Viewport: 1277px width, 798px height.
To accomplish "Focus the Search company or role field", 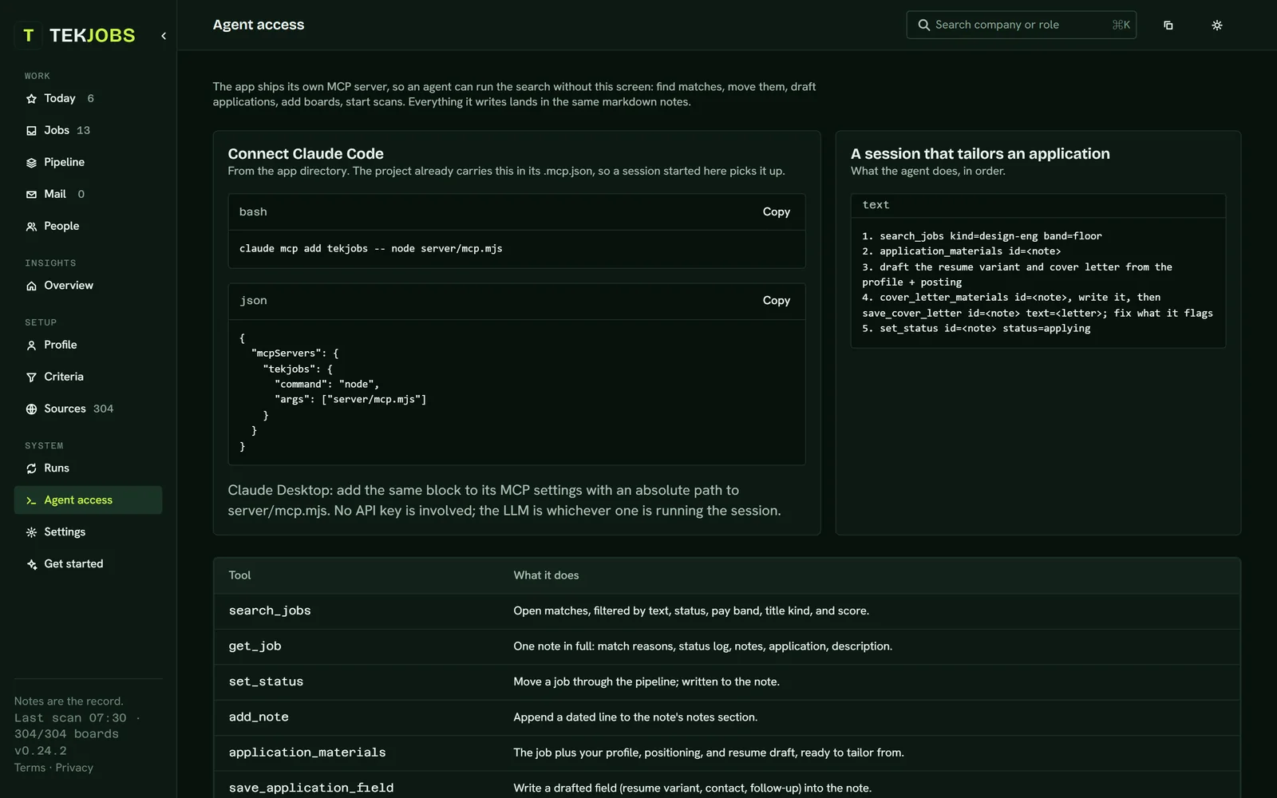I will (x=1021, y=25).
